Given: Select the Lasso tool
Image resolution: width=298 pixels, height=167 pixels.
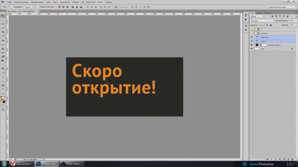Looking at the screenshot, I should [3, 24].
